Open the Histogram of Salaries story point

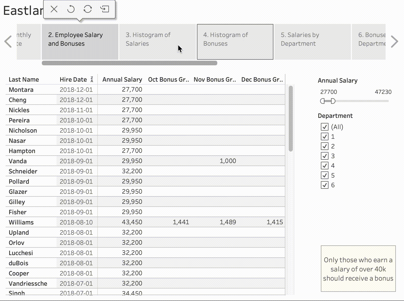tap(158, 42)
